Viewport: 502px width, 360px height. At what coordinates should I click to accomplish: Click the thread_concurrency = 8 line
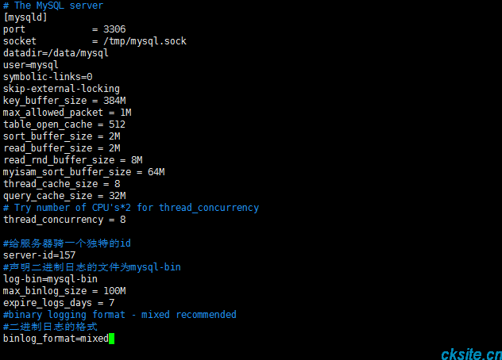point(64,220)
